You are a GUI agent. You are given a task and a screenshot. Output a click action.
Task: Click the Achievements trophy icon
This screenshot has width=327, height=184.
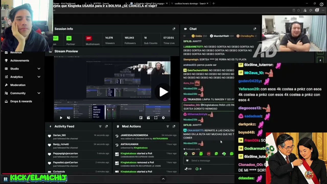coord(6,61)
